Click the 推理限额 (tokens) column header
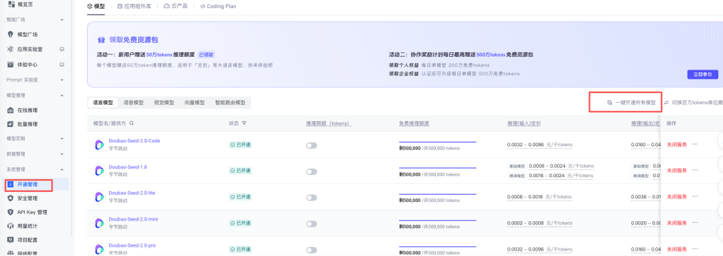This screenshot has width=723, height=256. coord(329,124)
